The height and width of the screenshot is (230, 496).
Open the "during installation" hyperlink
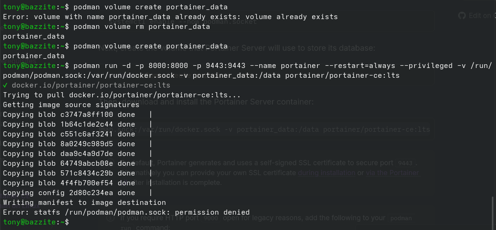[x=326, y=173]
